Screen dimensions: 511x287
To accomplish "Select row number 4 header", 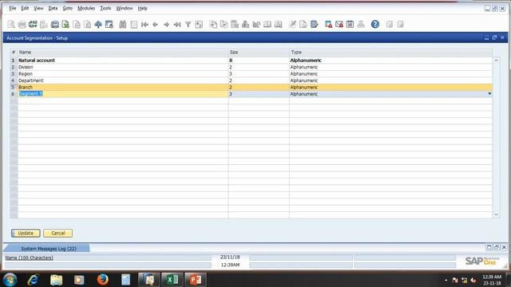I will [x=14, y=81].
